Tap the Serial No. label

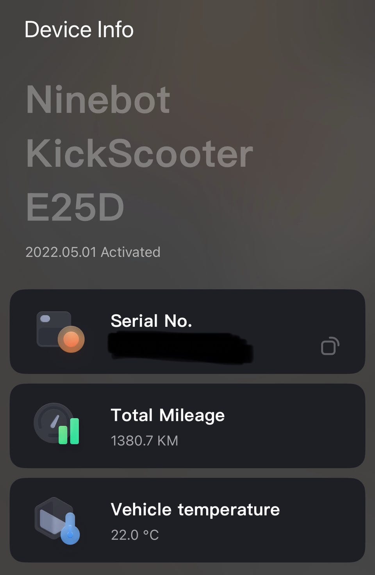[152, 321]
